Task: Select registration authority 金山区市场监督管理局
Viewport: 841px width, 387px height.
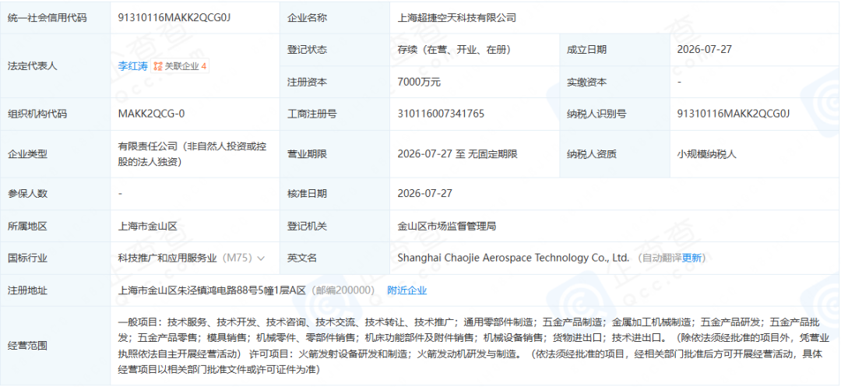Action: coord(446,226)
